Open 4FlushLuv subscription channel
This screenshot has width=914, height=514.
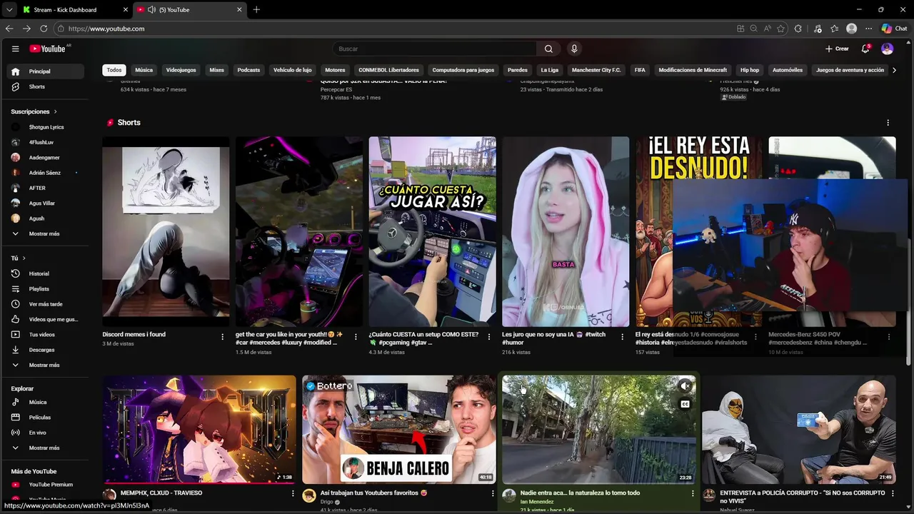click(46, 142)
